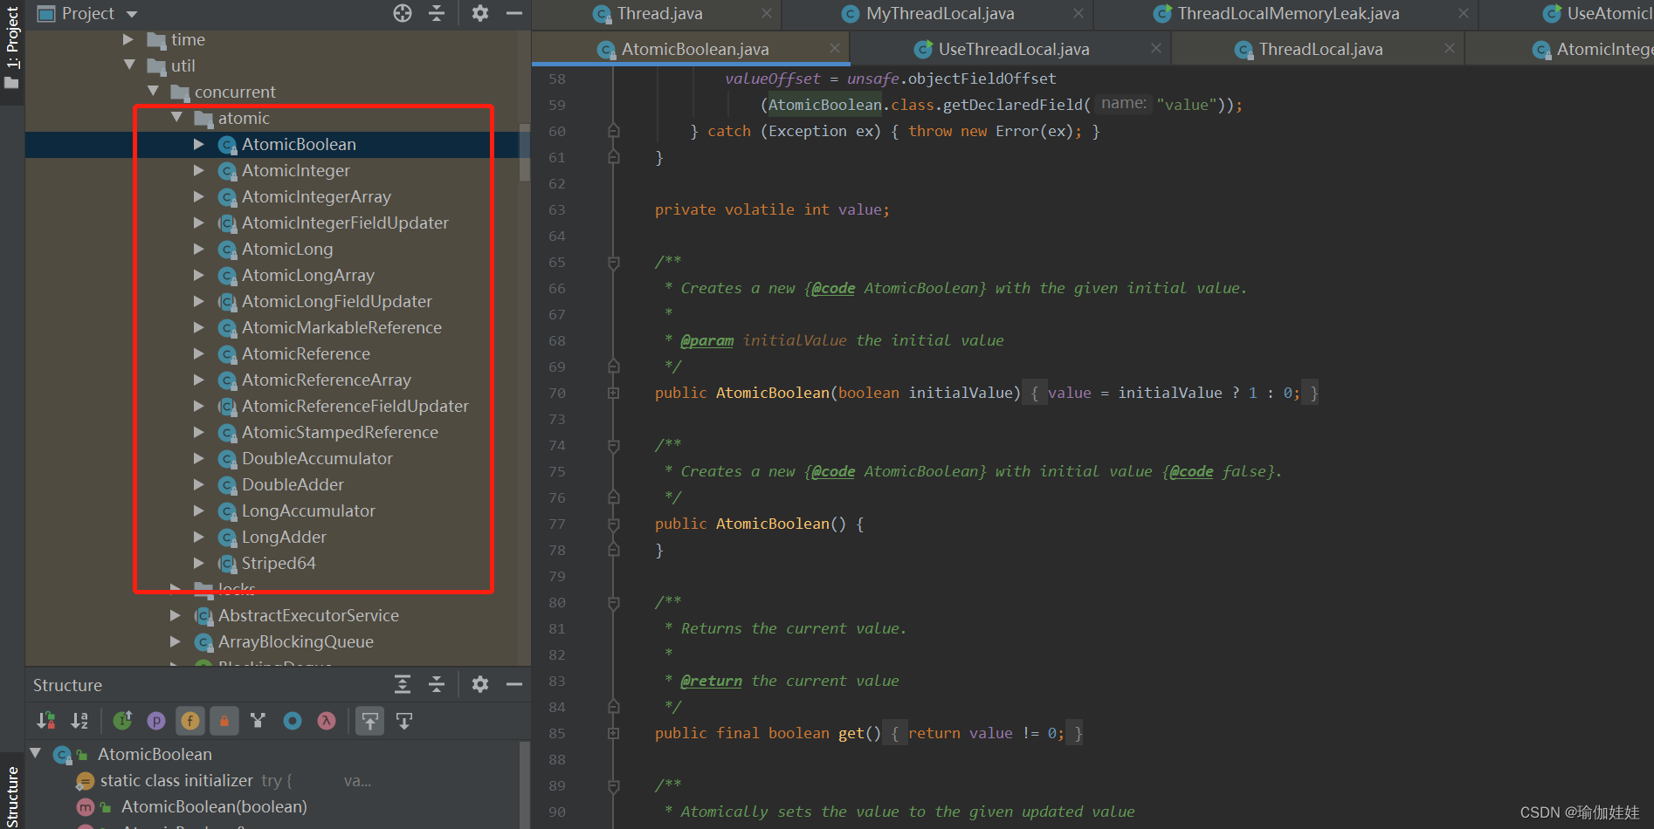The height and width of the screenshot is (829, 1654).
Task: Collapse the util folder arrow
Action: (x=129, y=65)
